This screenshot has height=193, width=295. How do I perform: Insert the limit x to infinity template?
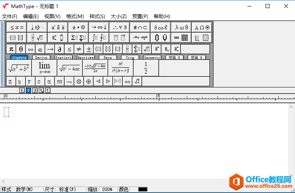pos(44,68)
